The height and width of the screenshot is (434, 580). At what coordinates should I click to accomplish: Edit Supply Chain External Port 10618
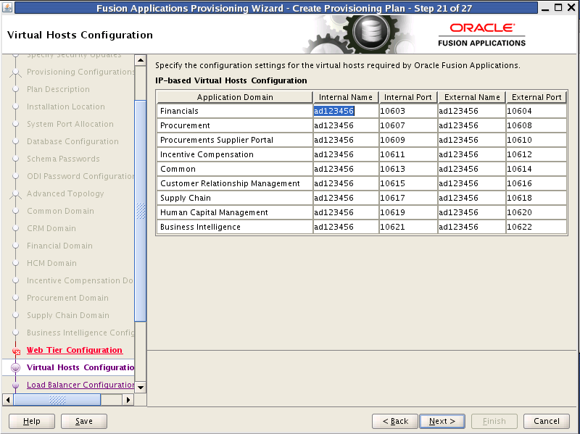point(536,198)
